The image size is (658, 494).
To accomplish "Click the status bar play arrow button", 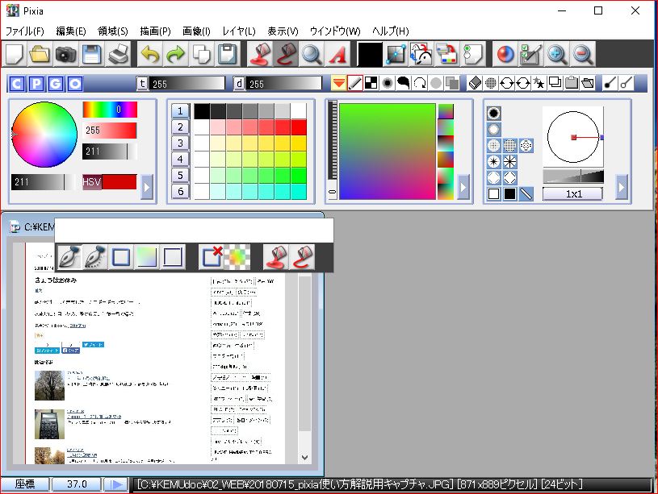I will [115, 484].
